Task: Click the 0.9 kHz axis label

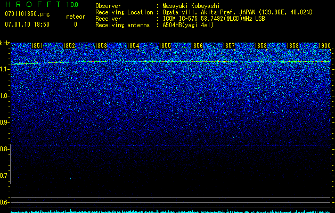Action: point(4,122)
